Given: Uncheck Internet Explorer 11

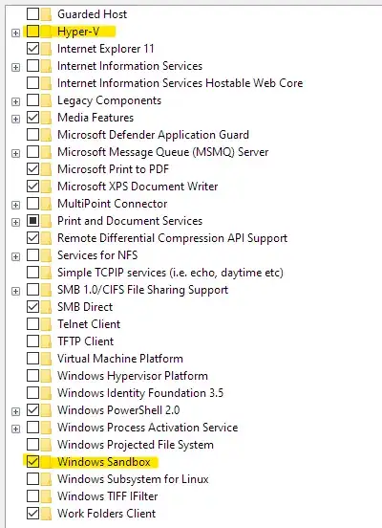Looking at the screenshot, I should click(33, 49).
